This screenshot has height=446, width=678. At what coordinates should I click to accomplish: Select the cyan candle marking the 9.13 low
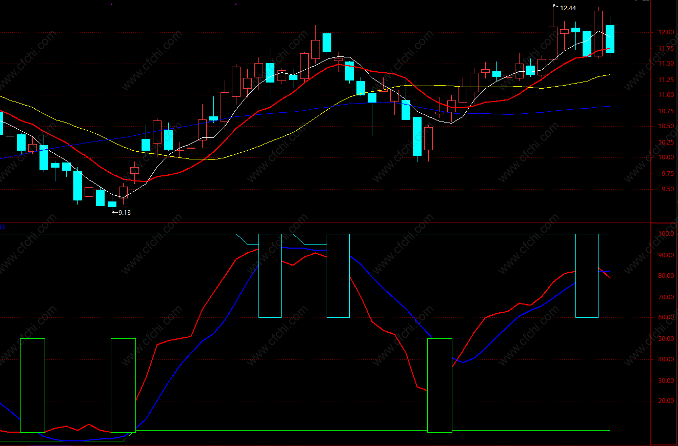coord(112,204)
